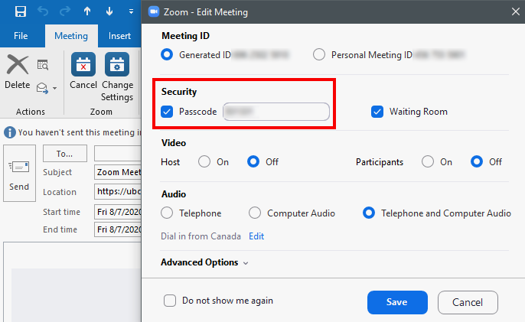Screen dimensions: 525x322
Task: Turn Host video On
Action: 204,162
